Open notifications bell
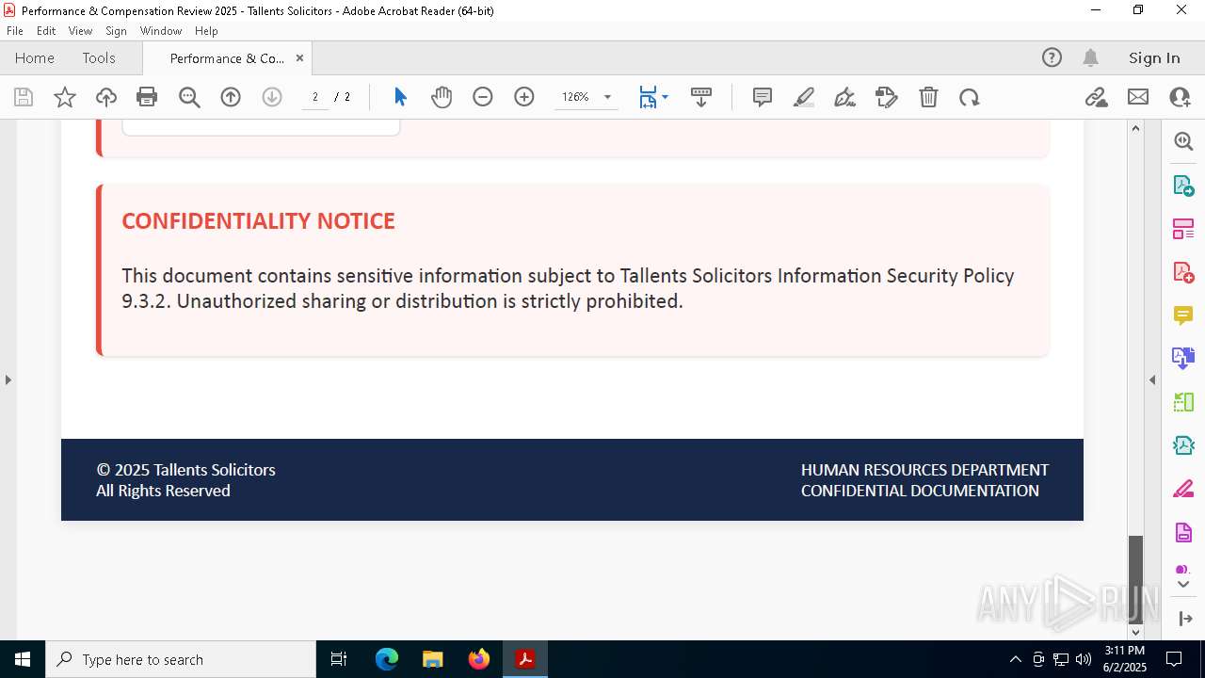This screenshot has width=1205, height=678. (1090, 57)
